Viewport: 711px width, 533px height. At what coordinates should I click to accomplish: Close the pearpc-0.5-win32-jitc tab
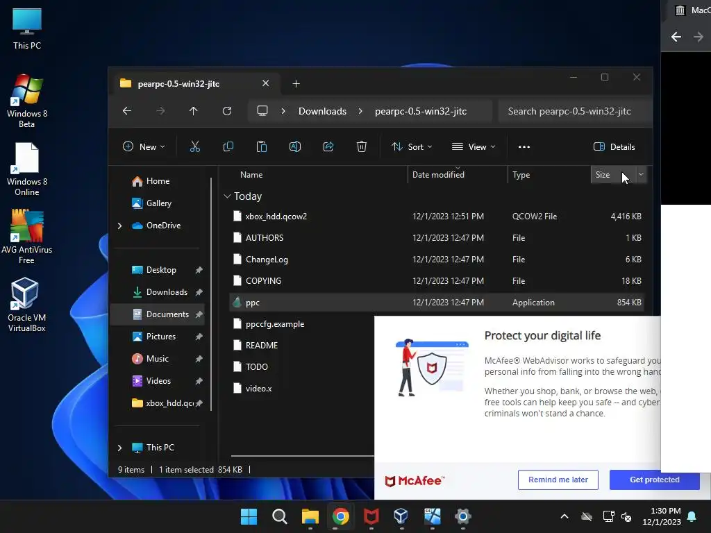point(266,83)
